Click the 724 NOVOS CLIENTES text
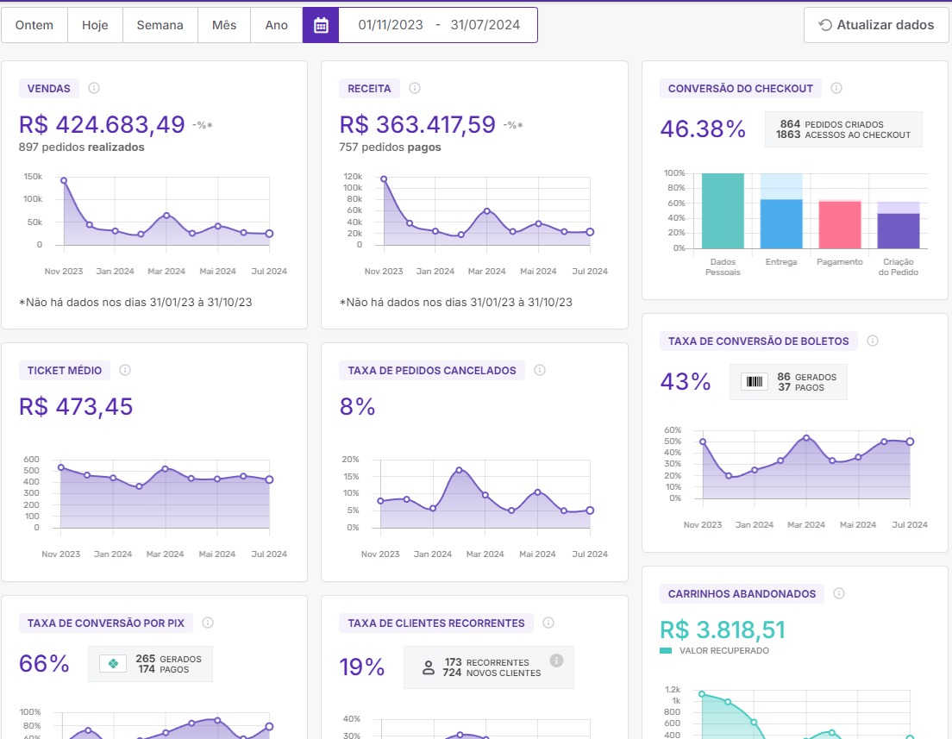The height and width of the screenshot is (739, 952). point(492,673)
